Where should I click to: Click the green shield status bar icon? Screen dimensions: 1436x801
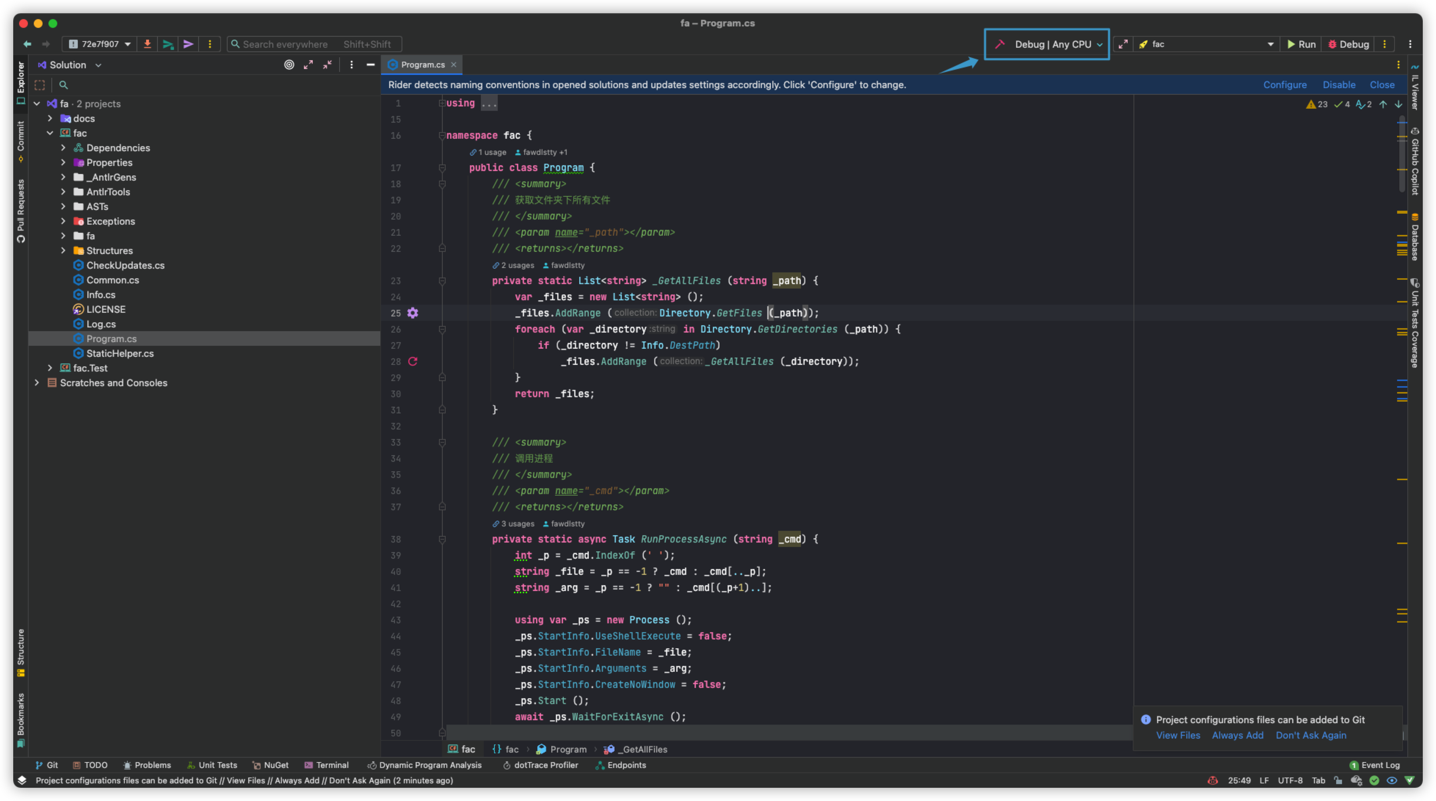[1410, 780]
